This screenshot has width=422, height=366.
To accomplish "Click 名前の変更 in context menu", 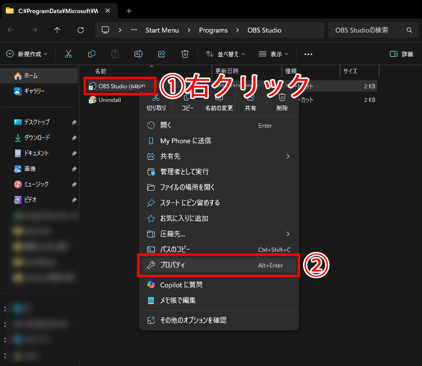I will pyautogui.click(x=219, y=103).
